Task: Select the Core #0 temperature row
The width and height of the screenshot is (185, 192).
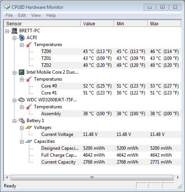Action: click(111, 86)
